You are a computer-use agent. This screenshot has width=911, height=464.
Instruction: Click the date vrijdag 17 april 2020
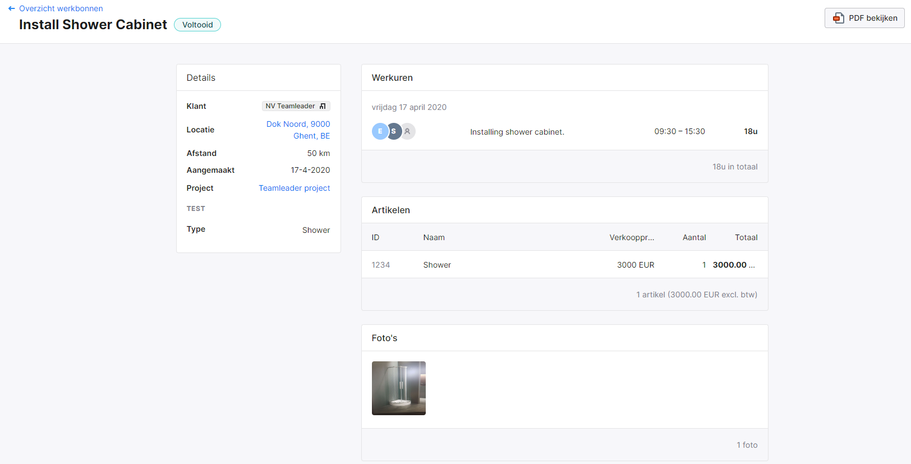pos(409,107)
